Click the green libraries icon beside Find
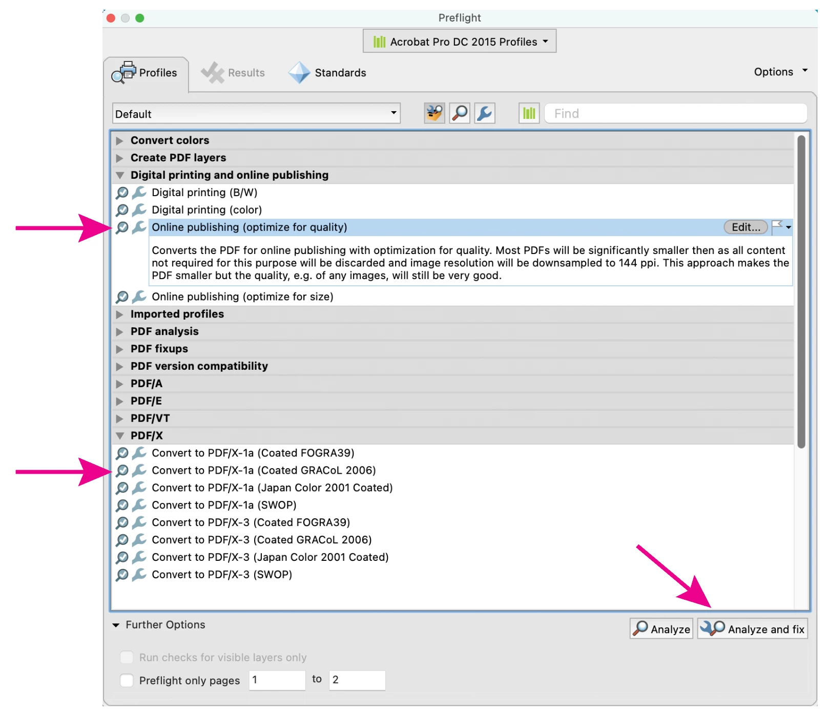 529,113
